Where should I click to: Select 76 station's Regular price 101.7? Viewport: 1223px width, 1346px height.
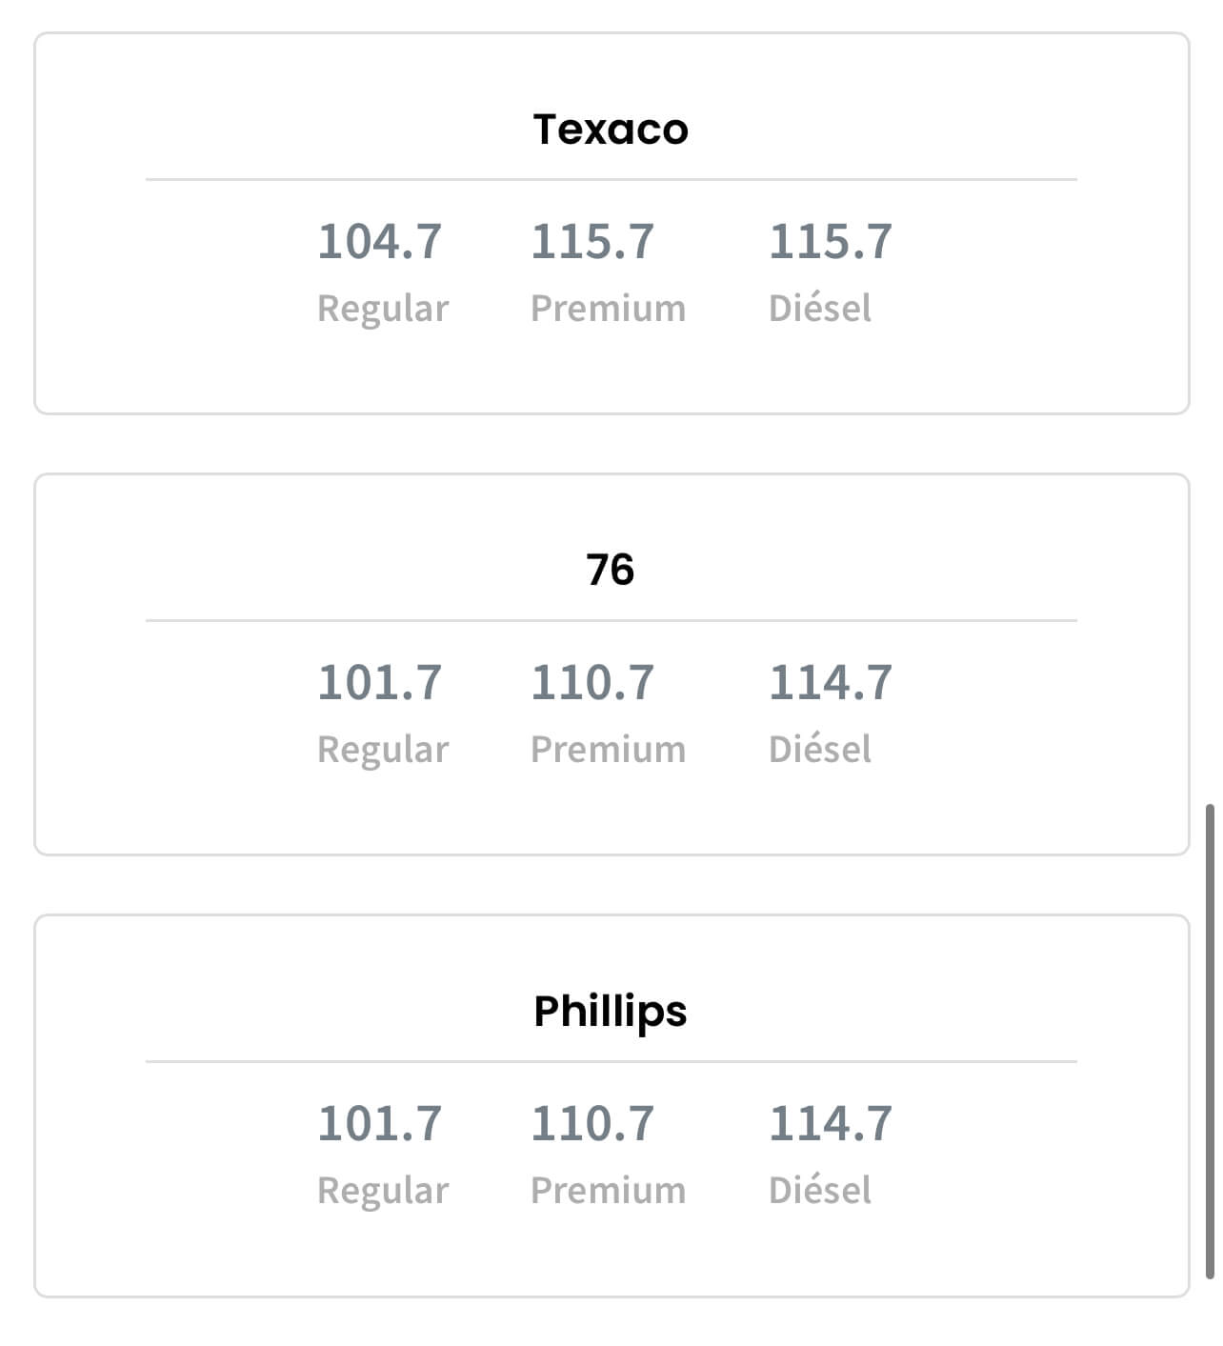pos(379,682)
